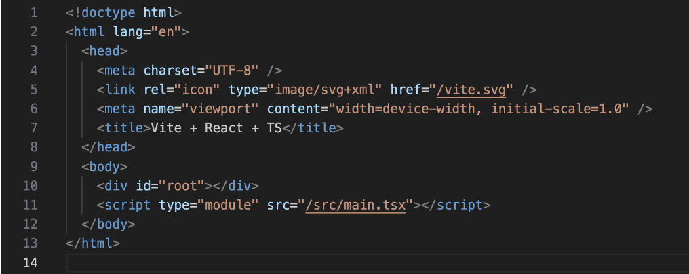The image size is (689, 274).
Task: Click the word doctype on line 1
Action: pos(108,13)
